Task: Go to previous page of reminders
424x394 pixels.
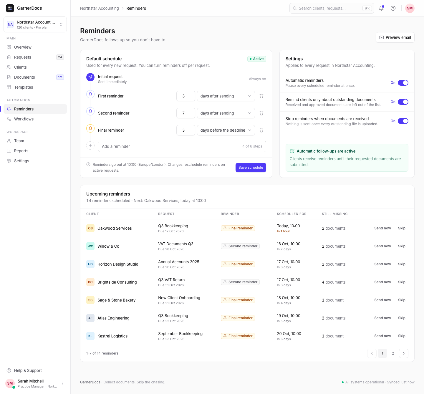Action: coord(372,353)
